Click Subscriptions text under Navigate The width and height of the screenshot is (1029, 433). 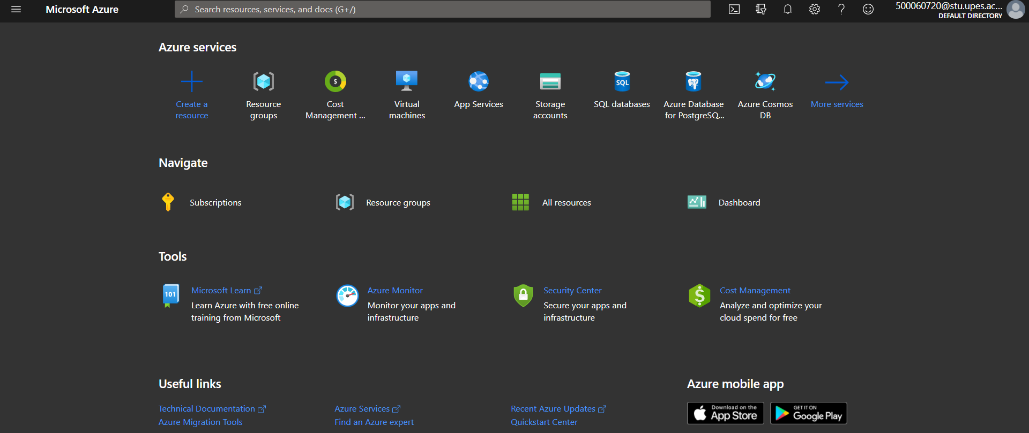[x=215, y=202]
